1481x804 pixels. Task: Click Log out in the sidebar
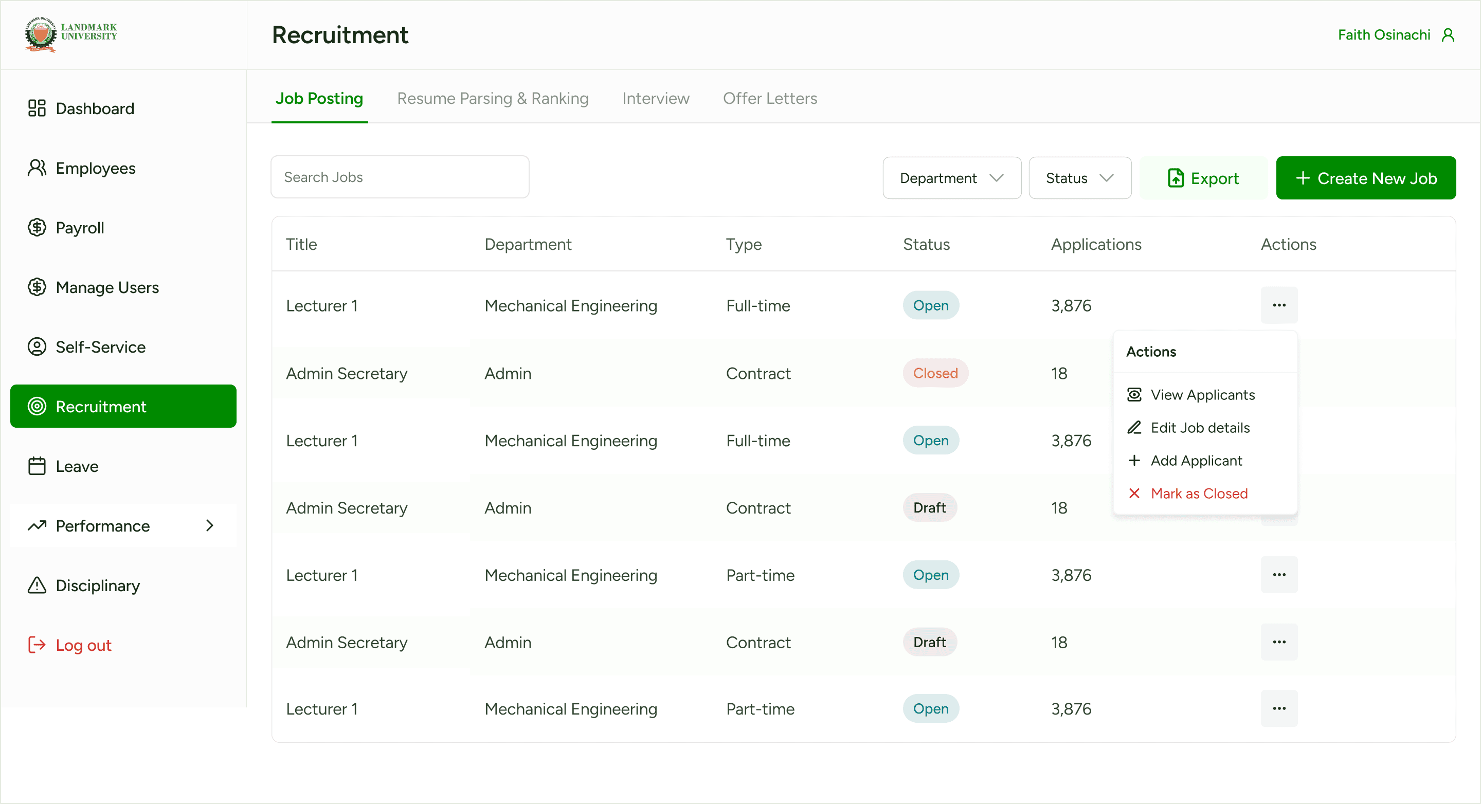point(83,645)
